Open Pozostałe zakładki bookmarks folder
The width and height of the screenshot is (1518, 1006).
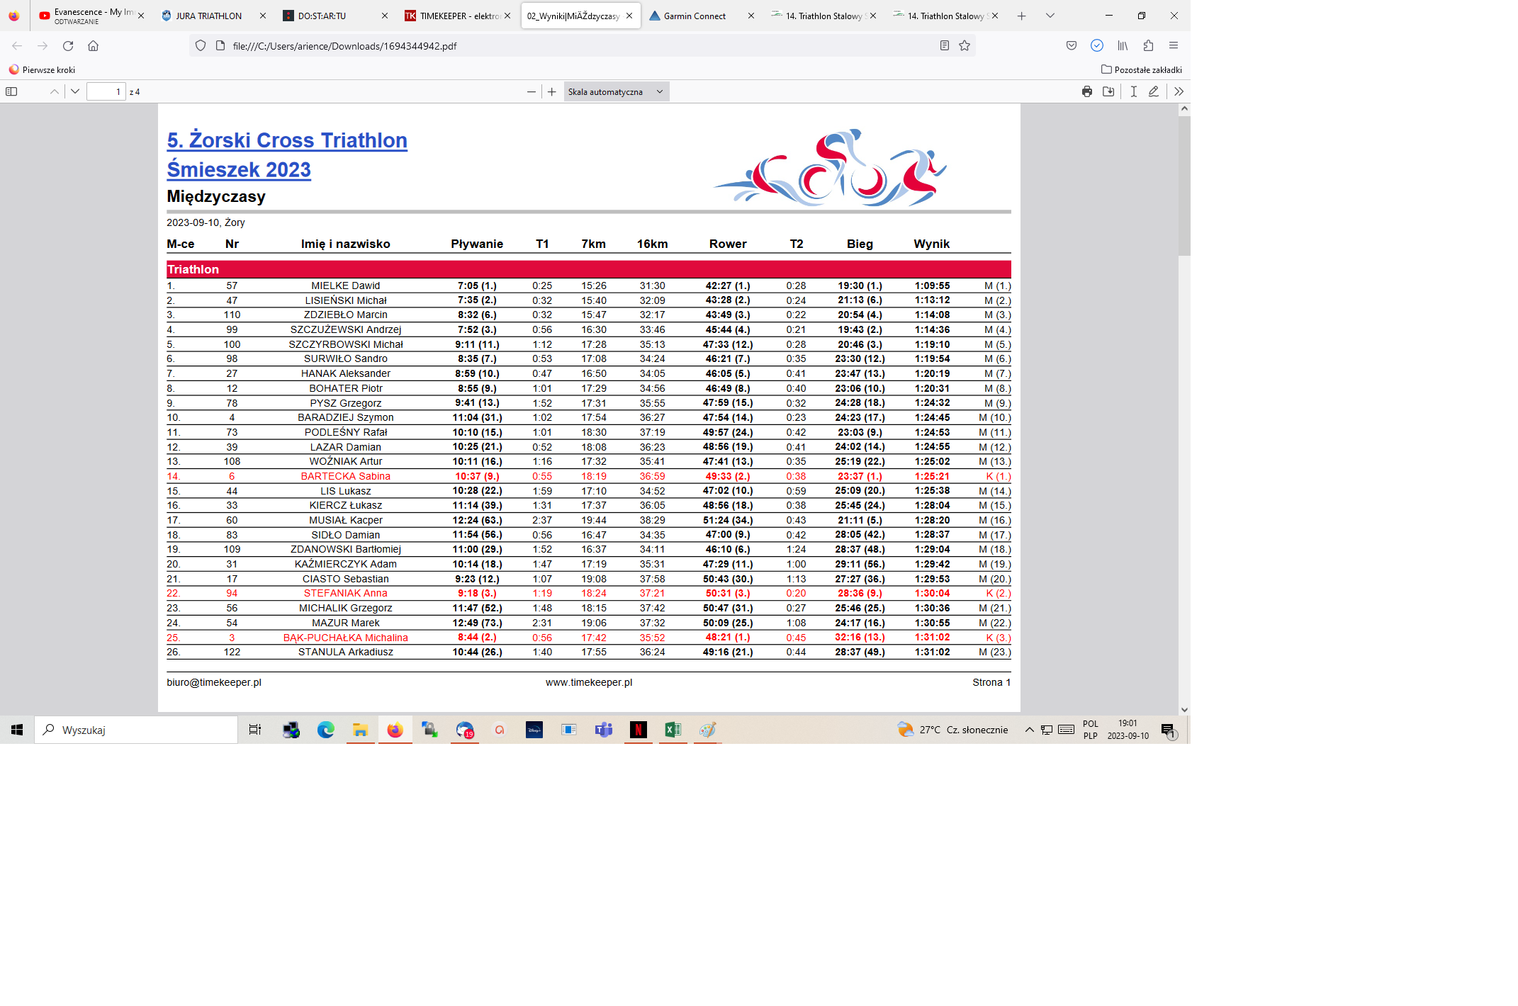tap(1141, 69)
